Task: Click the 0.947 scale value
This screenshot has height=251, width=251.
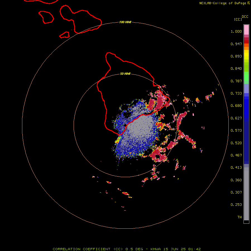Action: (x=236, y=44)
